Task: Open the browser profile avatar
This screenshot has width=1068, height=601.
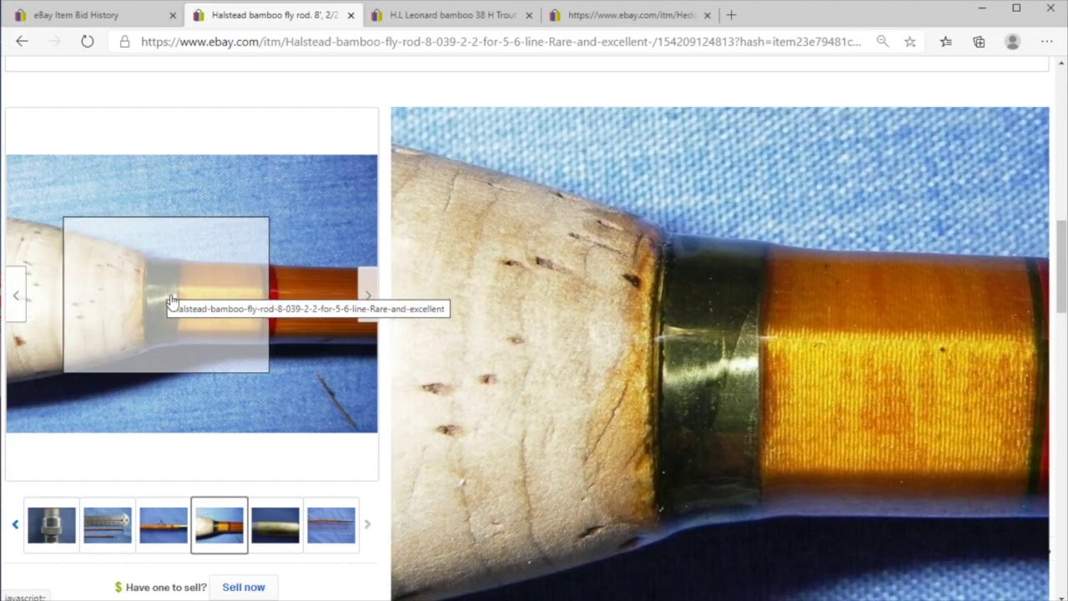Action: [x=1012, y=41]
